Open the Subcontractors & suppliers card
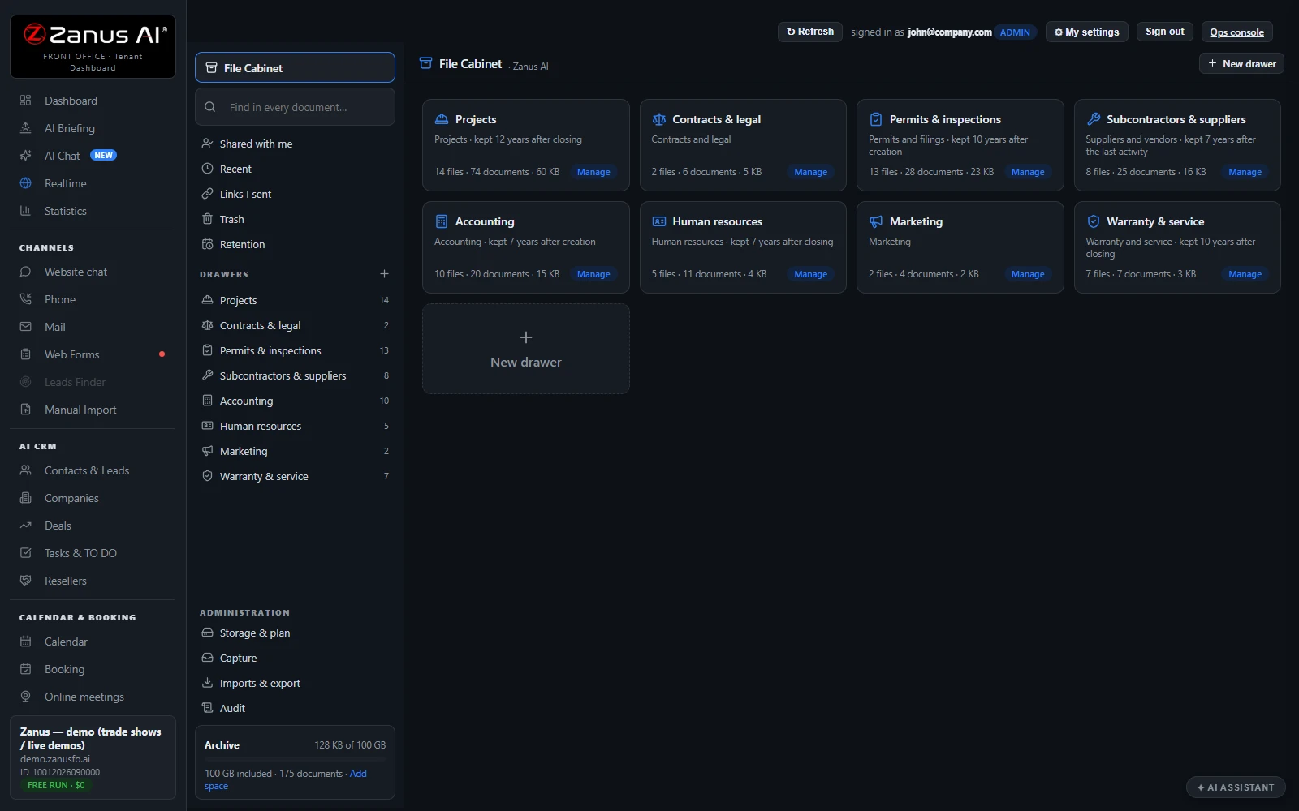 (1177, 145)
